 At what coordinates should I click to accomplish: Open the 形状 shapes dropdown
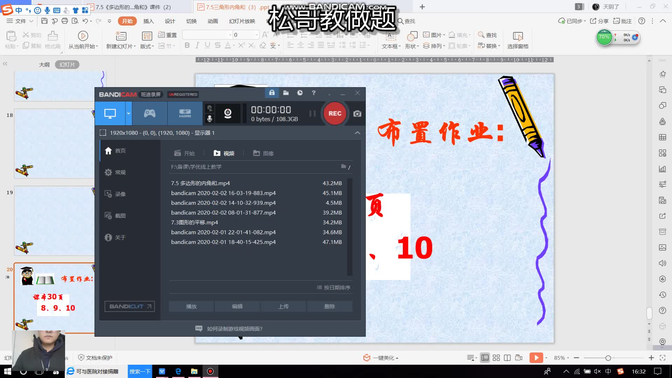(412, 46)
